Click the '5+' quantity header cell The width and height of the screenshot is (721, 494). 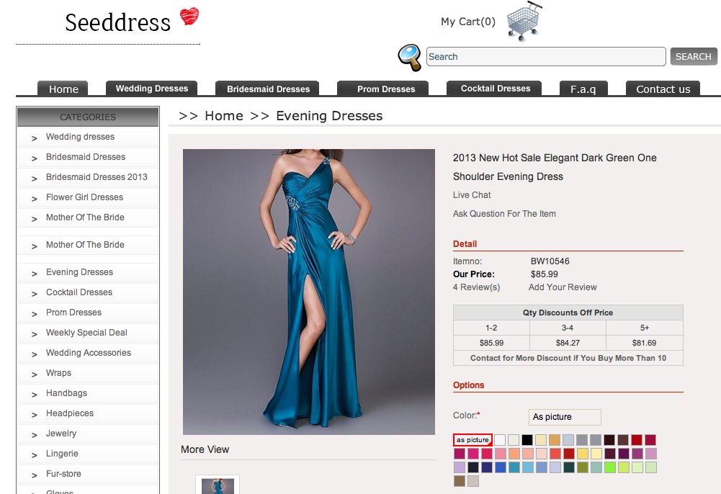coord(644,328)
